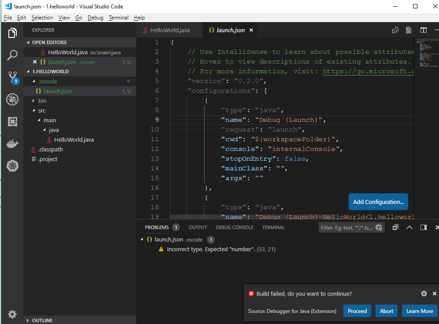
Task: Open the Manage gear at bottom of activity bar
Action: tap(12, 314)
